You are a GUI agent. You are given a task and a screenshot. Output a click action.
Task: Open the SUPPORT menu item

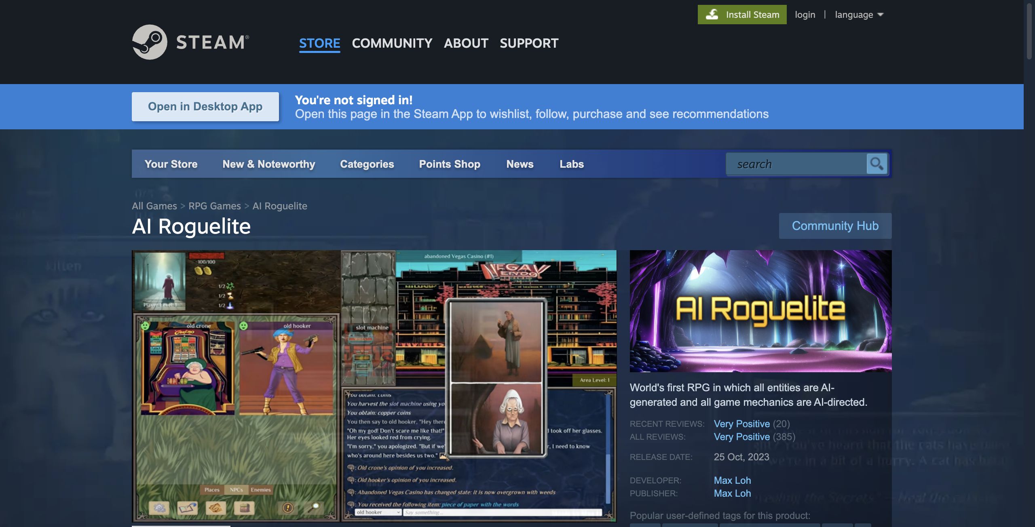(x=529, y=43)
